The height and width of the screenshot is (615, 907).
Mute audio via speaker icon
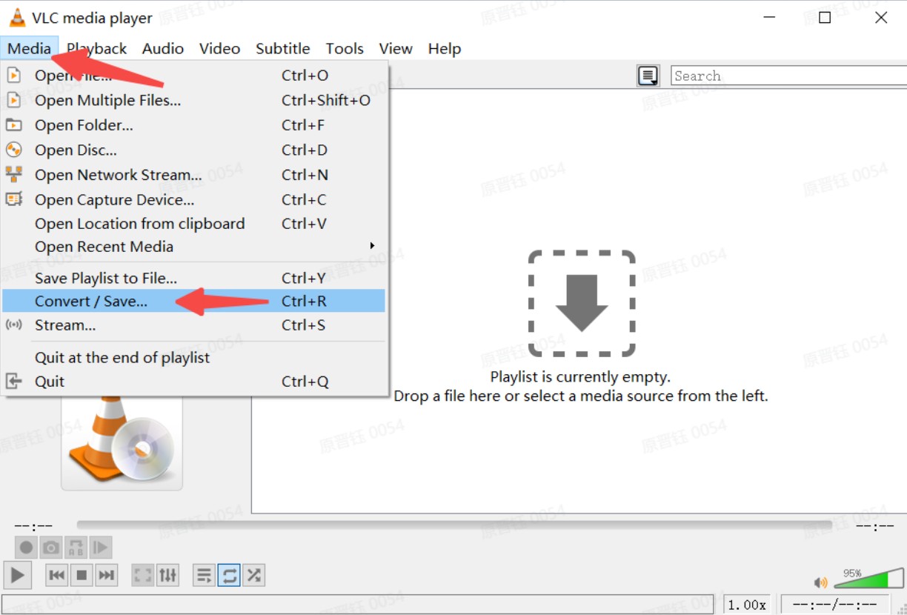820,582
